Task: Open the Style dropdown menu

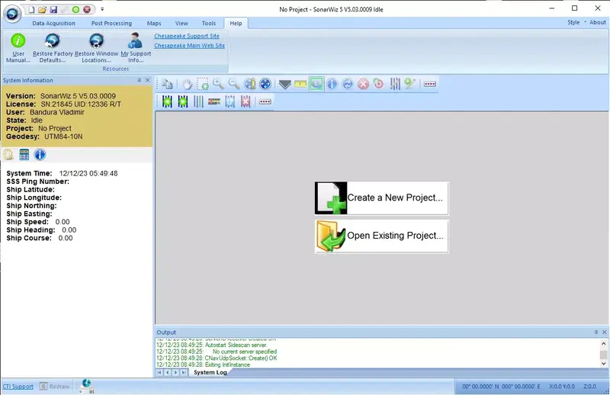Action: coord(576,22)
